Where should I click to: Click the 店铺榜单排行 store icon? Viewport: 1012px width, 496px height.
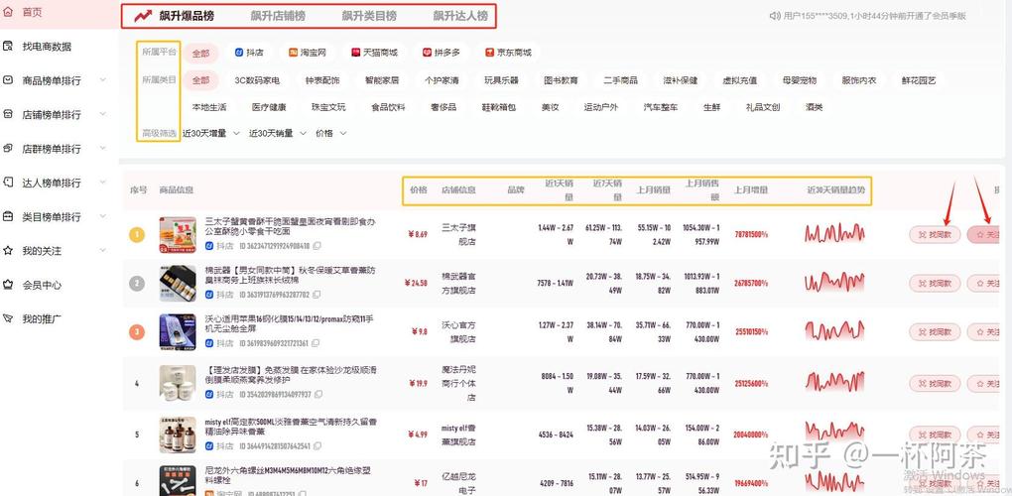[x=8, y=114]
